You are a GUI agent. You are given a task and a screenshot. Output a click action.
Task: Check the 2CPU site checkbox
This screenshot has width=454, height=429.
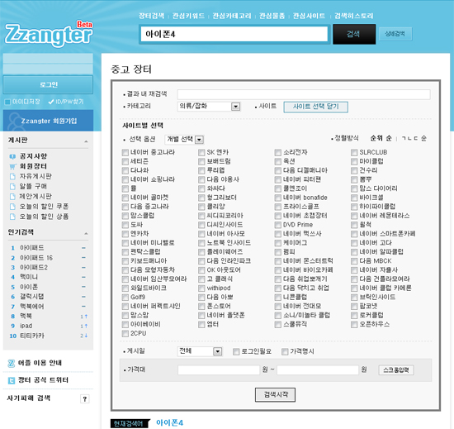125,334
